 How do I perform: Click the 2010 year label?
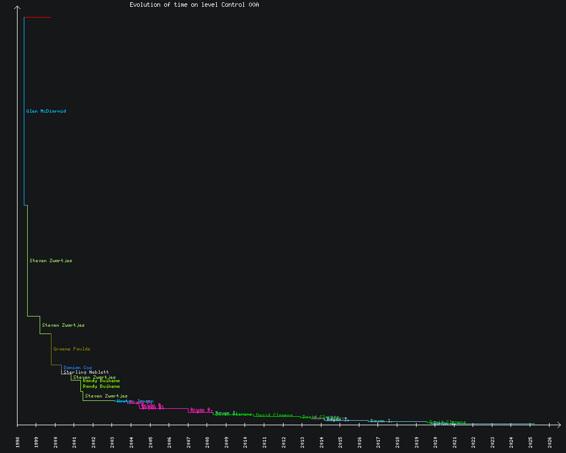[245, 442]
